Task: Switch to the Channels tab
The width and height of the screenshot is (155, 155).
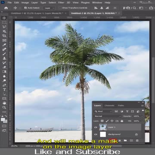Action: click(109, 105)
